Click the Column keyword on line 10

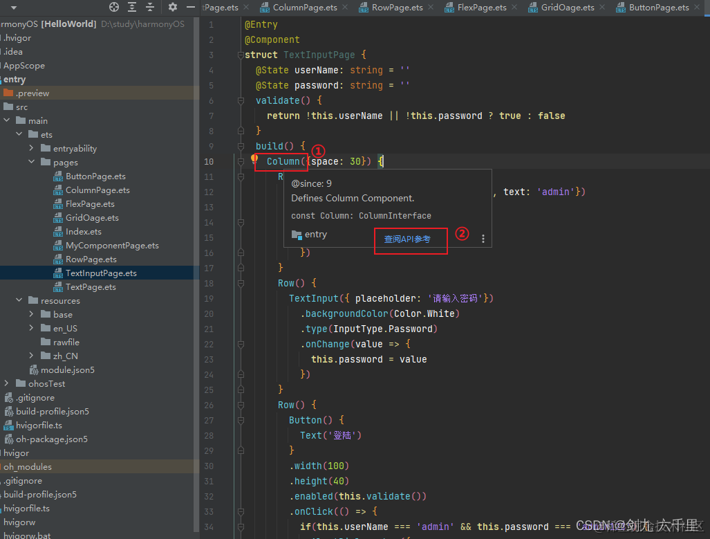tap(283, 161)
